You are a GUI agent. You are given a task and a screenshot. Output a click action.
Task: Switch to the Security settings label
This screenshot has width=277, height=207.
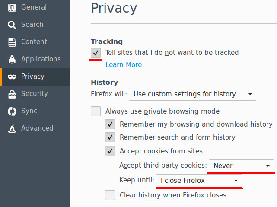click(x=35, y=93)
